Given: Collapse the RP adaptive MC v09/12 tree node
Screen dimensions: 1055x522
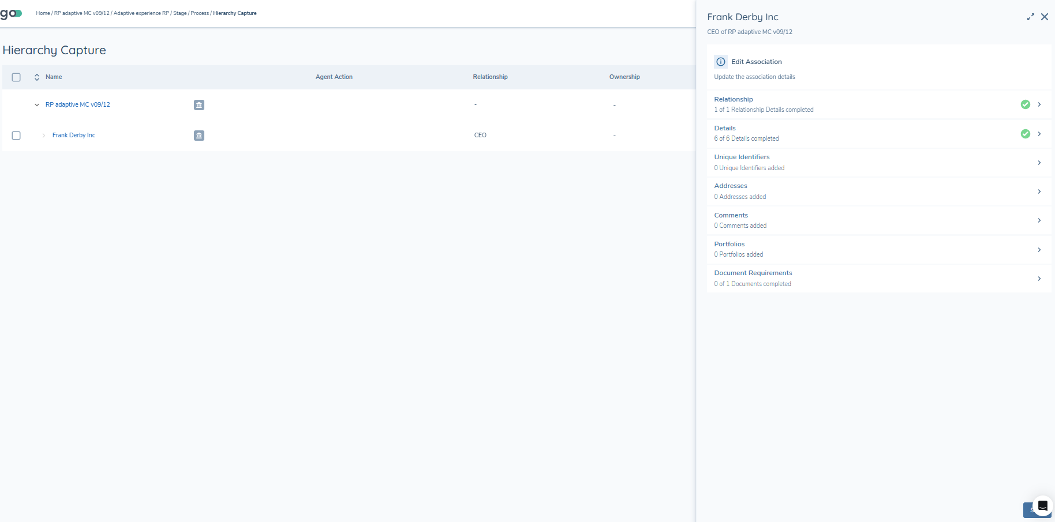Looking at the screenshot, I should tap(37, 105).
